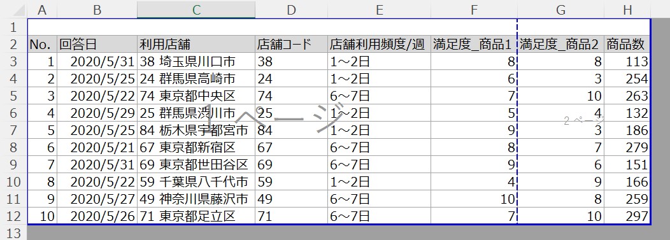Screen dimensions: 670x240
Task: Select column E header
Action: [380, 10]
